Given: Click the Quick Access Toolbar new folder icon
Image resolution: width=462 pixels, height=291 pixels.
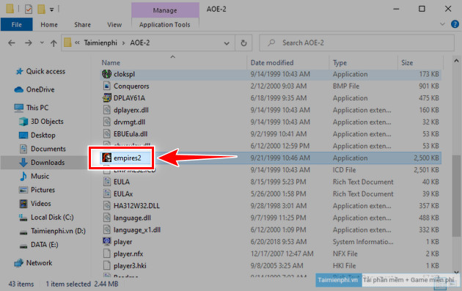Looking at the screenshot, I should (41, 10).
